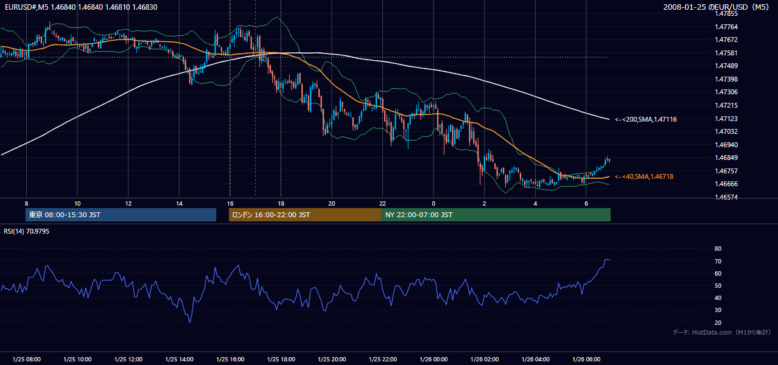Click the 1/26 06:00 bottom time label
Screen dimensions: 778x365
click(x=586, y=360)
